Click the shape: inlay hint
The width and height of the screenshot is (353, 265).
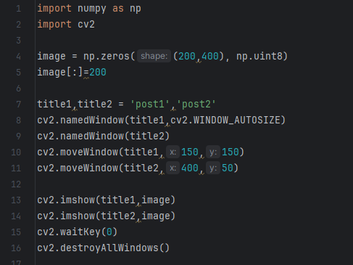(x=154, y=56)
